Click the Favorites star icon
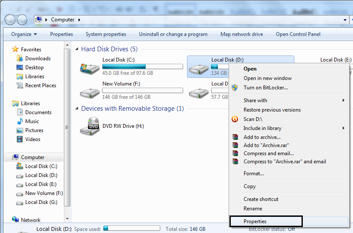353x233 pixels. pyautogui.click(x=15, y=49)
